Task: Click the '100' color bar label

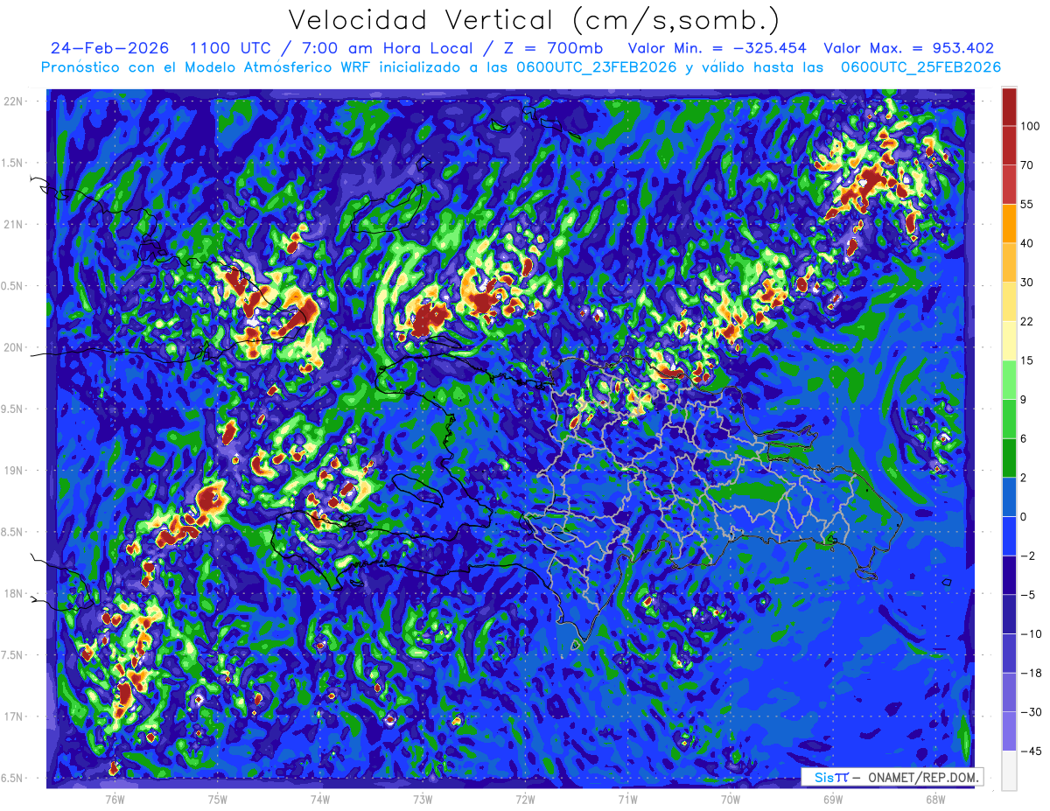Action: point(1030,126)
